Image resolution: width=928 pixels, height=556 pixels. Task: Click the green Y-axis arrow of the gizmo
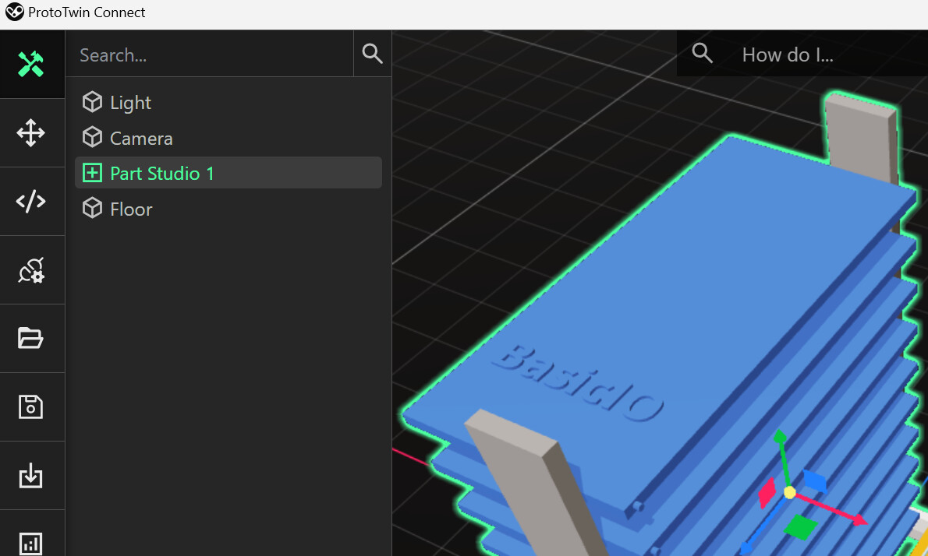pyautogui.click(x=779, y=438)
